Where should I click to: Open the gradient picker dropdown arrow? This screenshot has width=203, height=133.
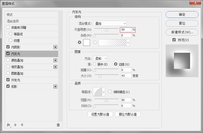pos(128,42)
